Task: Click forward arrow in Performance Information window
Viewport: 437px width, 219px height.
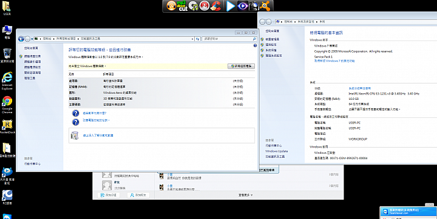Action: tap(27, 39)
